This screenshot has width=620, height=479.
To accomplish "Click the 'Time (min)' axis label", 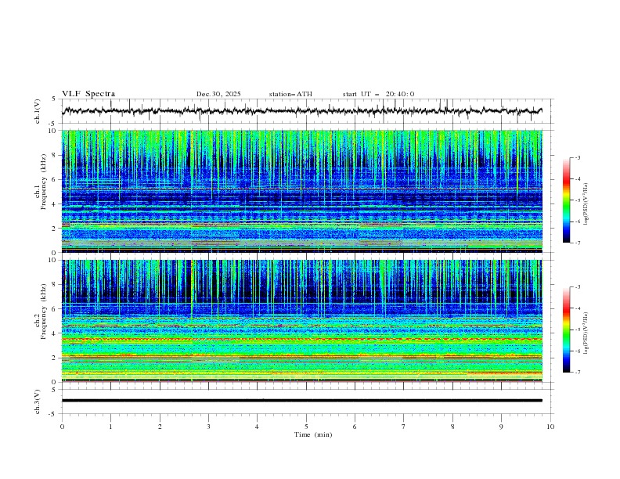I will click(313, 434).
